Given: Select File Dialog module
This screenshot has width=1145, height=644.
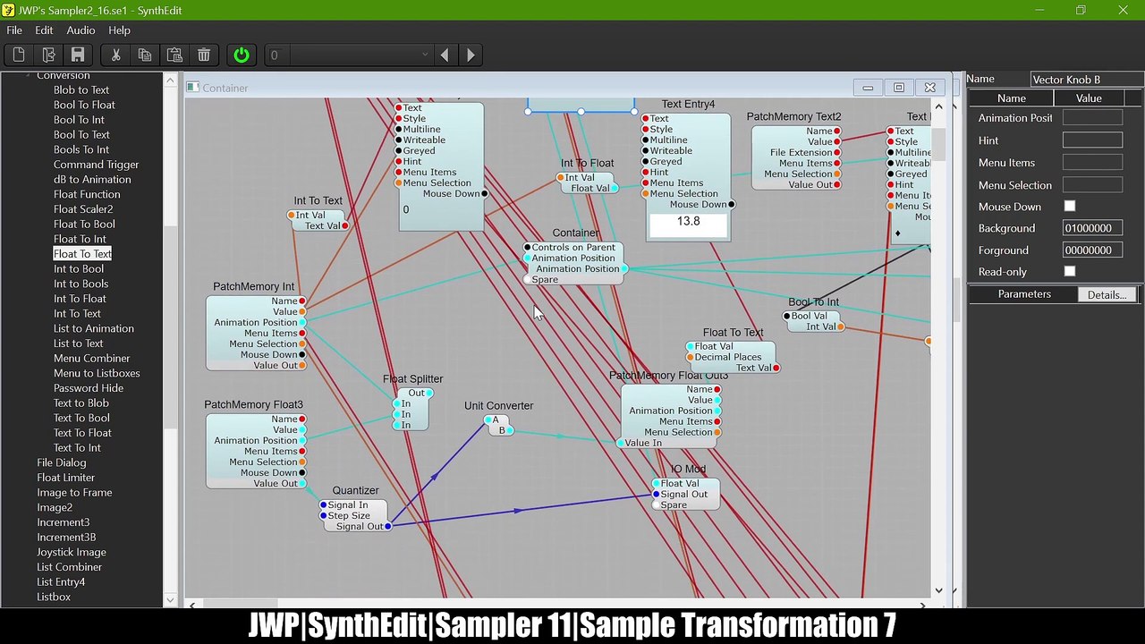Looking at the screenshot, I should pos(62,463).
